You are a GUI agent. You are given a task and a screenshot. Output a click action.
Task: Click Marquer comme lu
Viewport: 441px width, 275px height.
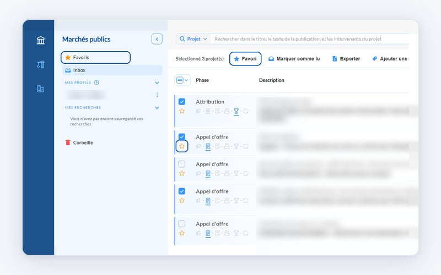coord(294,59)
